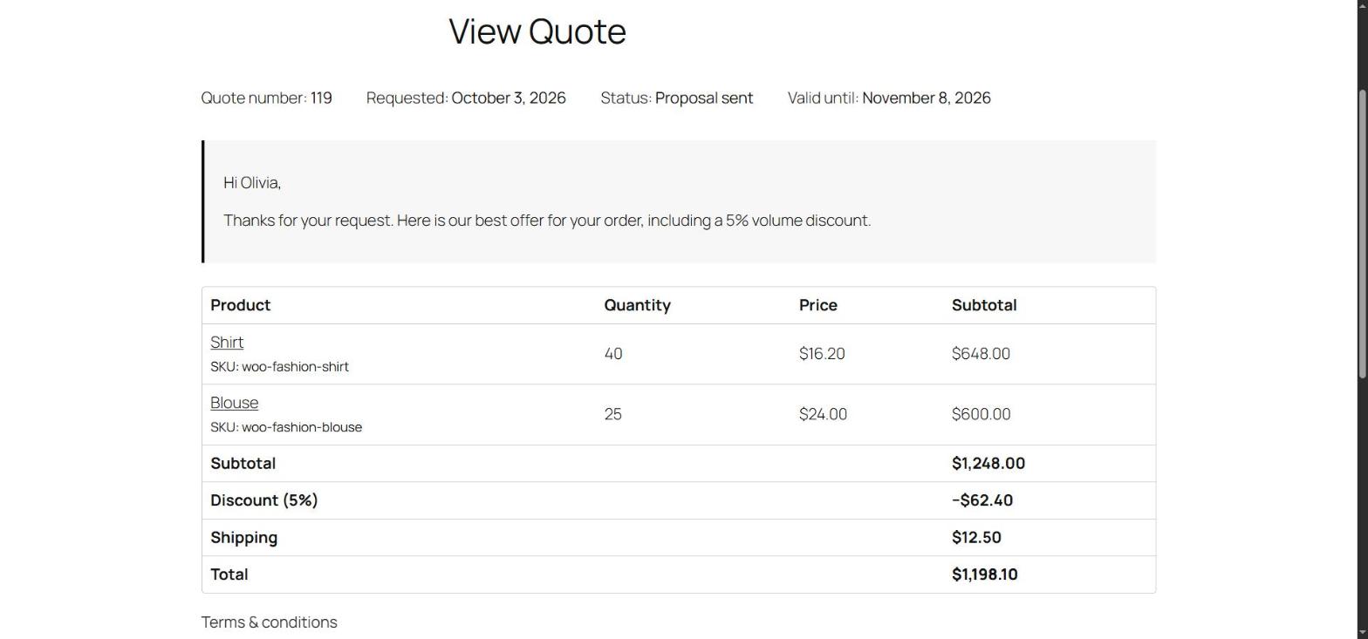Click the scrollbar down arrow
Image resolution: width=1368 pixels, height=639 pixels.
[1362, 634]
